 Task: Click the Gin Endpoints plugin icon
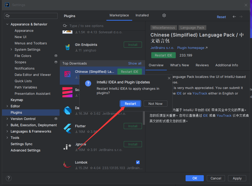(67, 47)
